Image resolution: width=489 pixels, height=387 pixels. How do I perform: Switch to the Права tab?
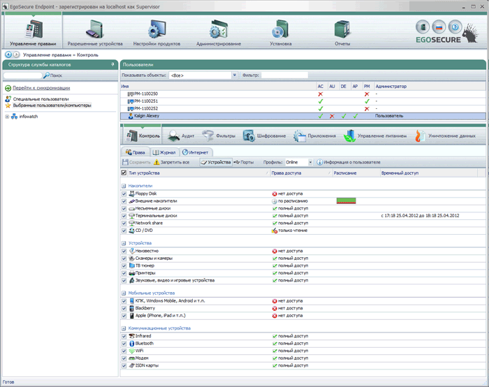(x=136, y=152)
